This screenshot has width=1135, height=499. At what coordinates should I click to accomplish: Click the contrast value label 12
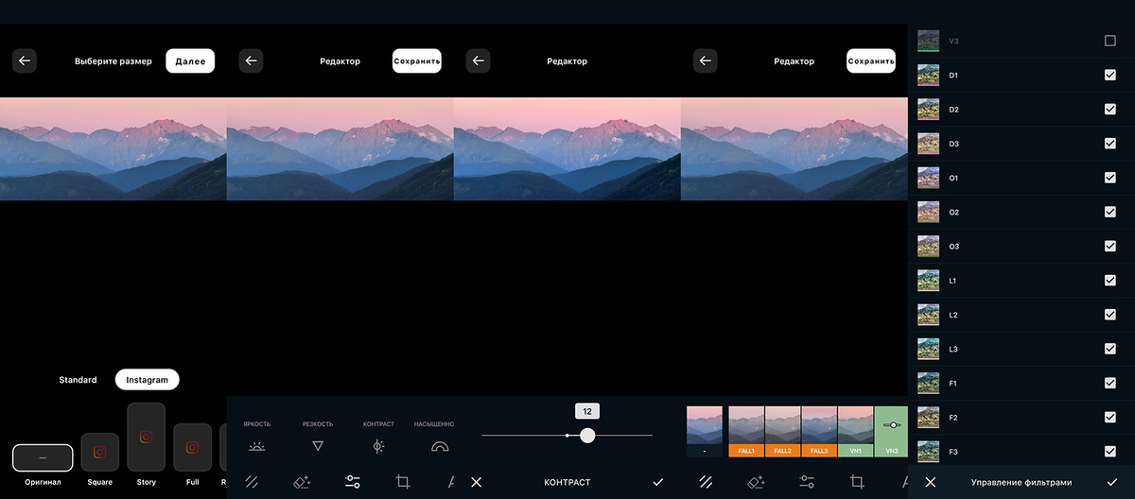coord(587,412)
